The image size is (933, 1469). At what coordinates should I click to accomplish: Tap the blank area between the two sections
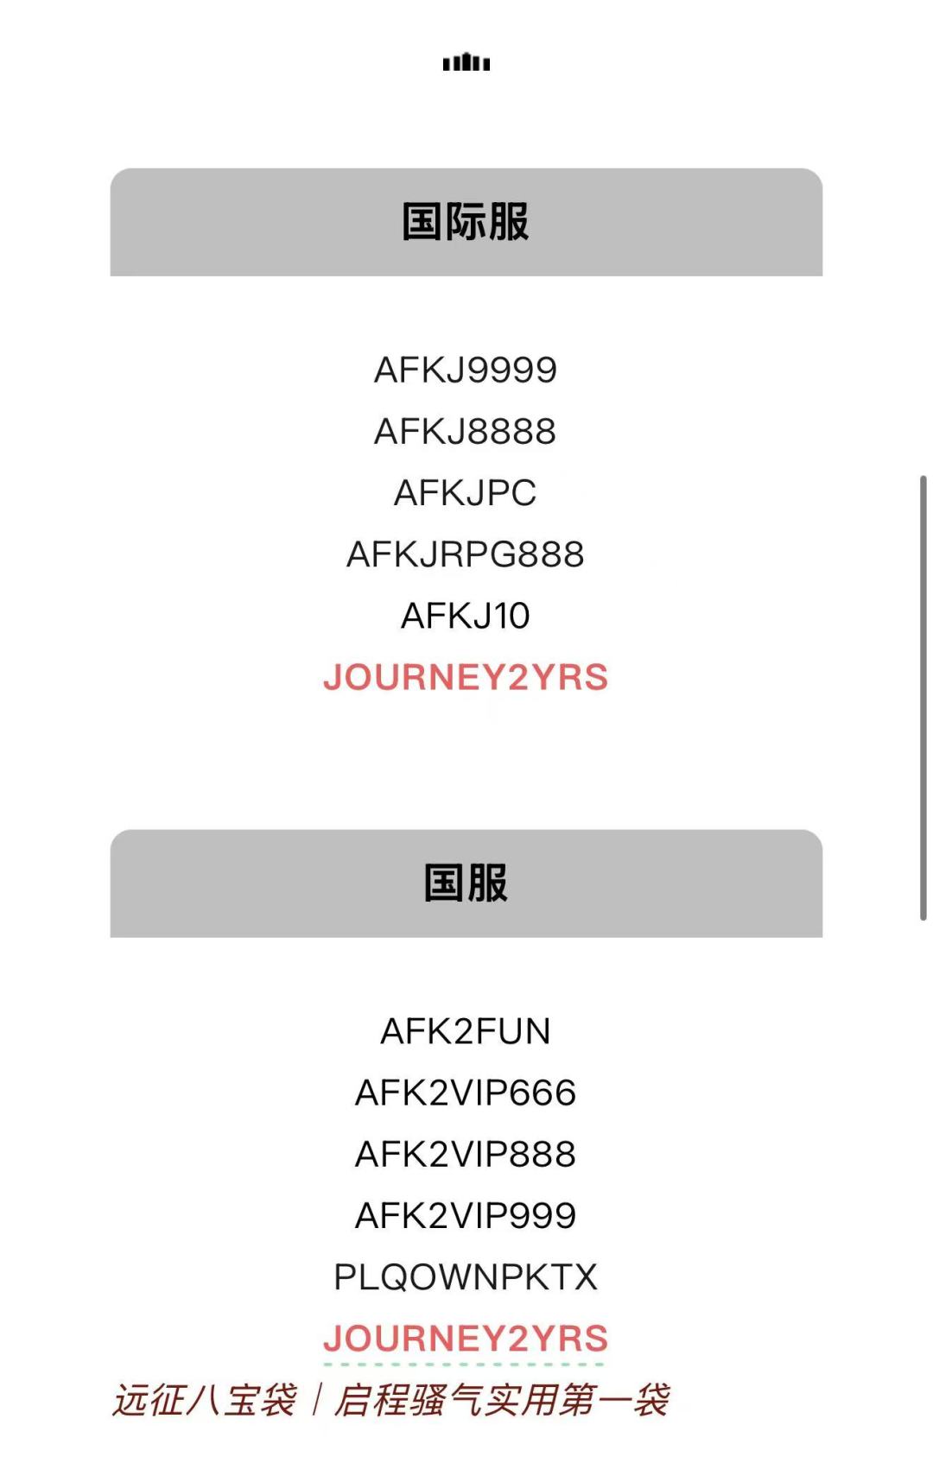[x=466, y=764]
